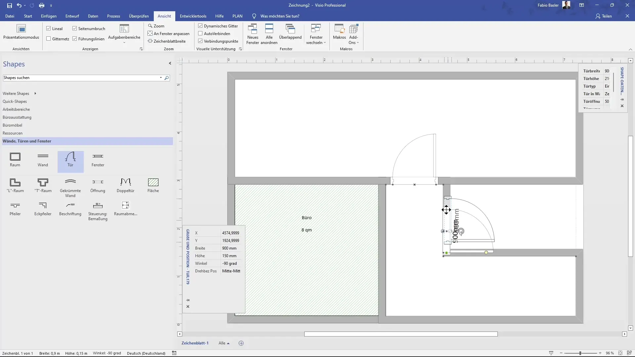Click the horizontal scrollbar thumb
635x357 pixels.
point(401,334)
